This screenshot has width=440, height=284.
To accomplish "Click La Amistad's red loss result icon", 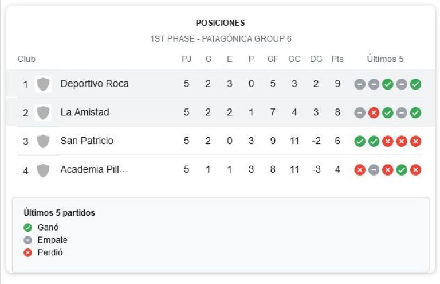I will [374, 113].
